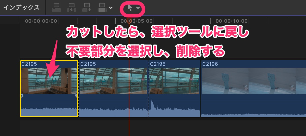Click the playhead marker on the ruler

[129, 21]
